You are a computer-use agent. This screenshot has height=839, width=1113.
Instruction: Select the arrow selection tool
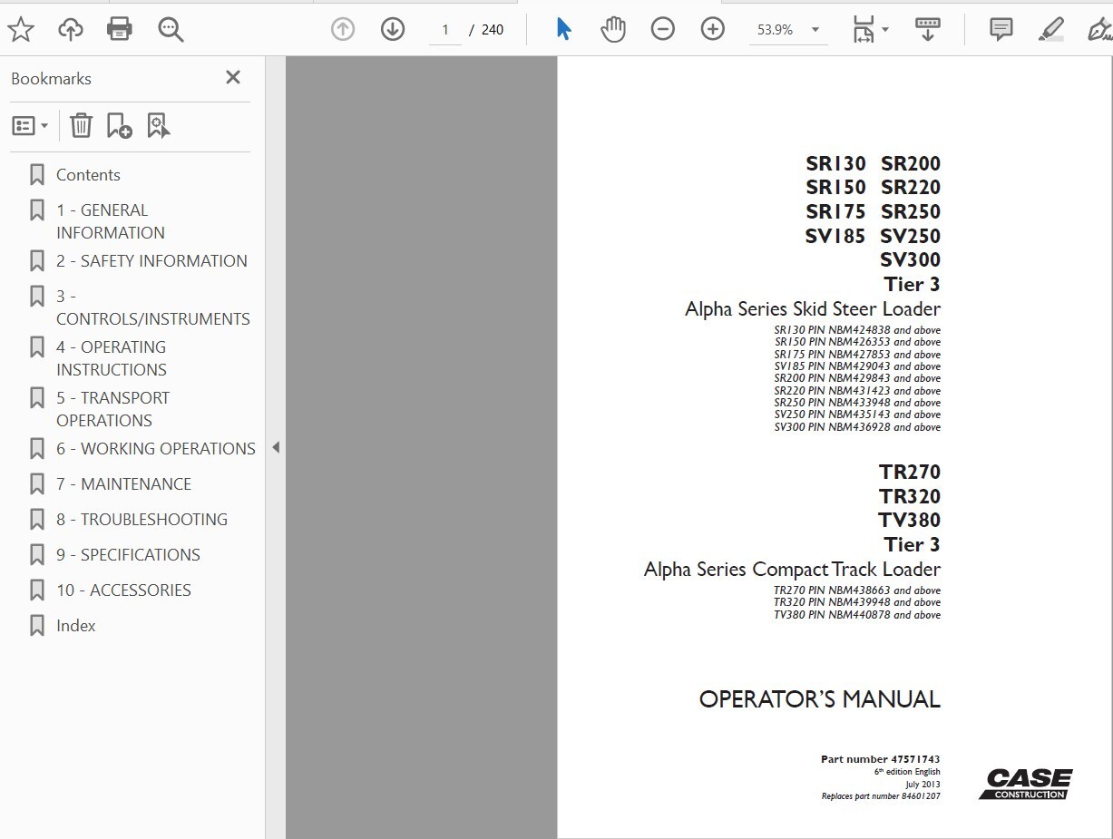click(x=564, y=30)
